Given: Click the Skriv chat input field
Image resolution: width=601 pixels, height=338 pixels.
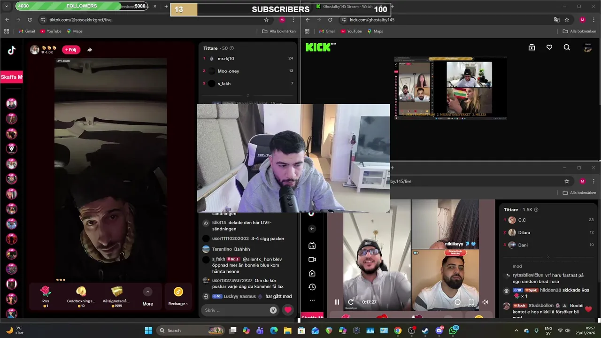Looking at the screenshot, I should tap(239, 310).
